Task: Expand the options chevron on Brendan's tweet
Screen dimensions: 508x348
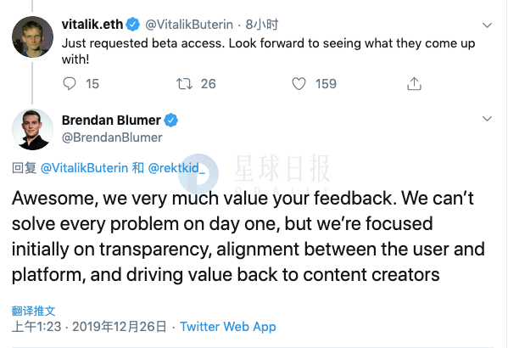Action: click(x=487, y=119)
